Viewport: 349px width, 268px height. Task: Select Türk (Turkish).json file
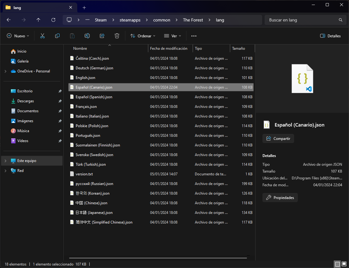click(161, 164)
